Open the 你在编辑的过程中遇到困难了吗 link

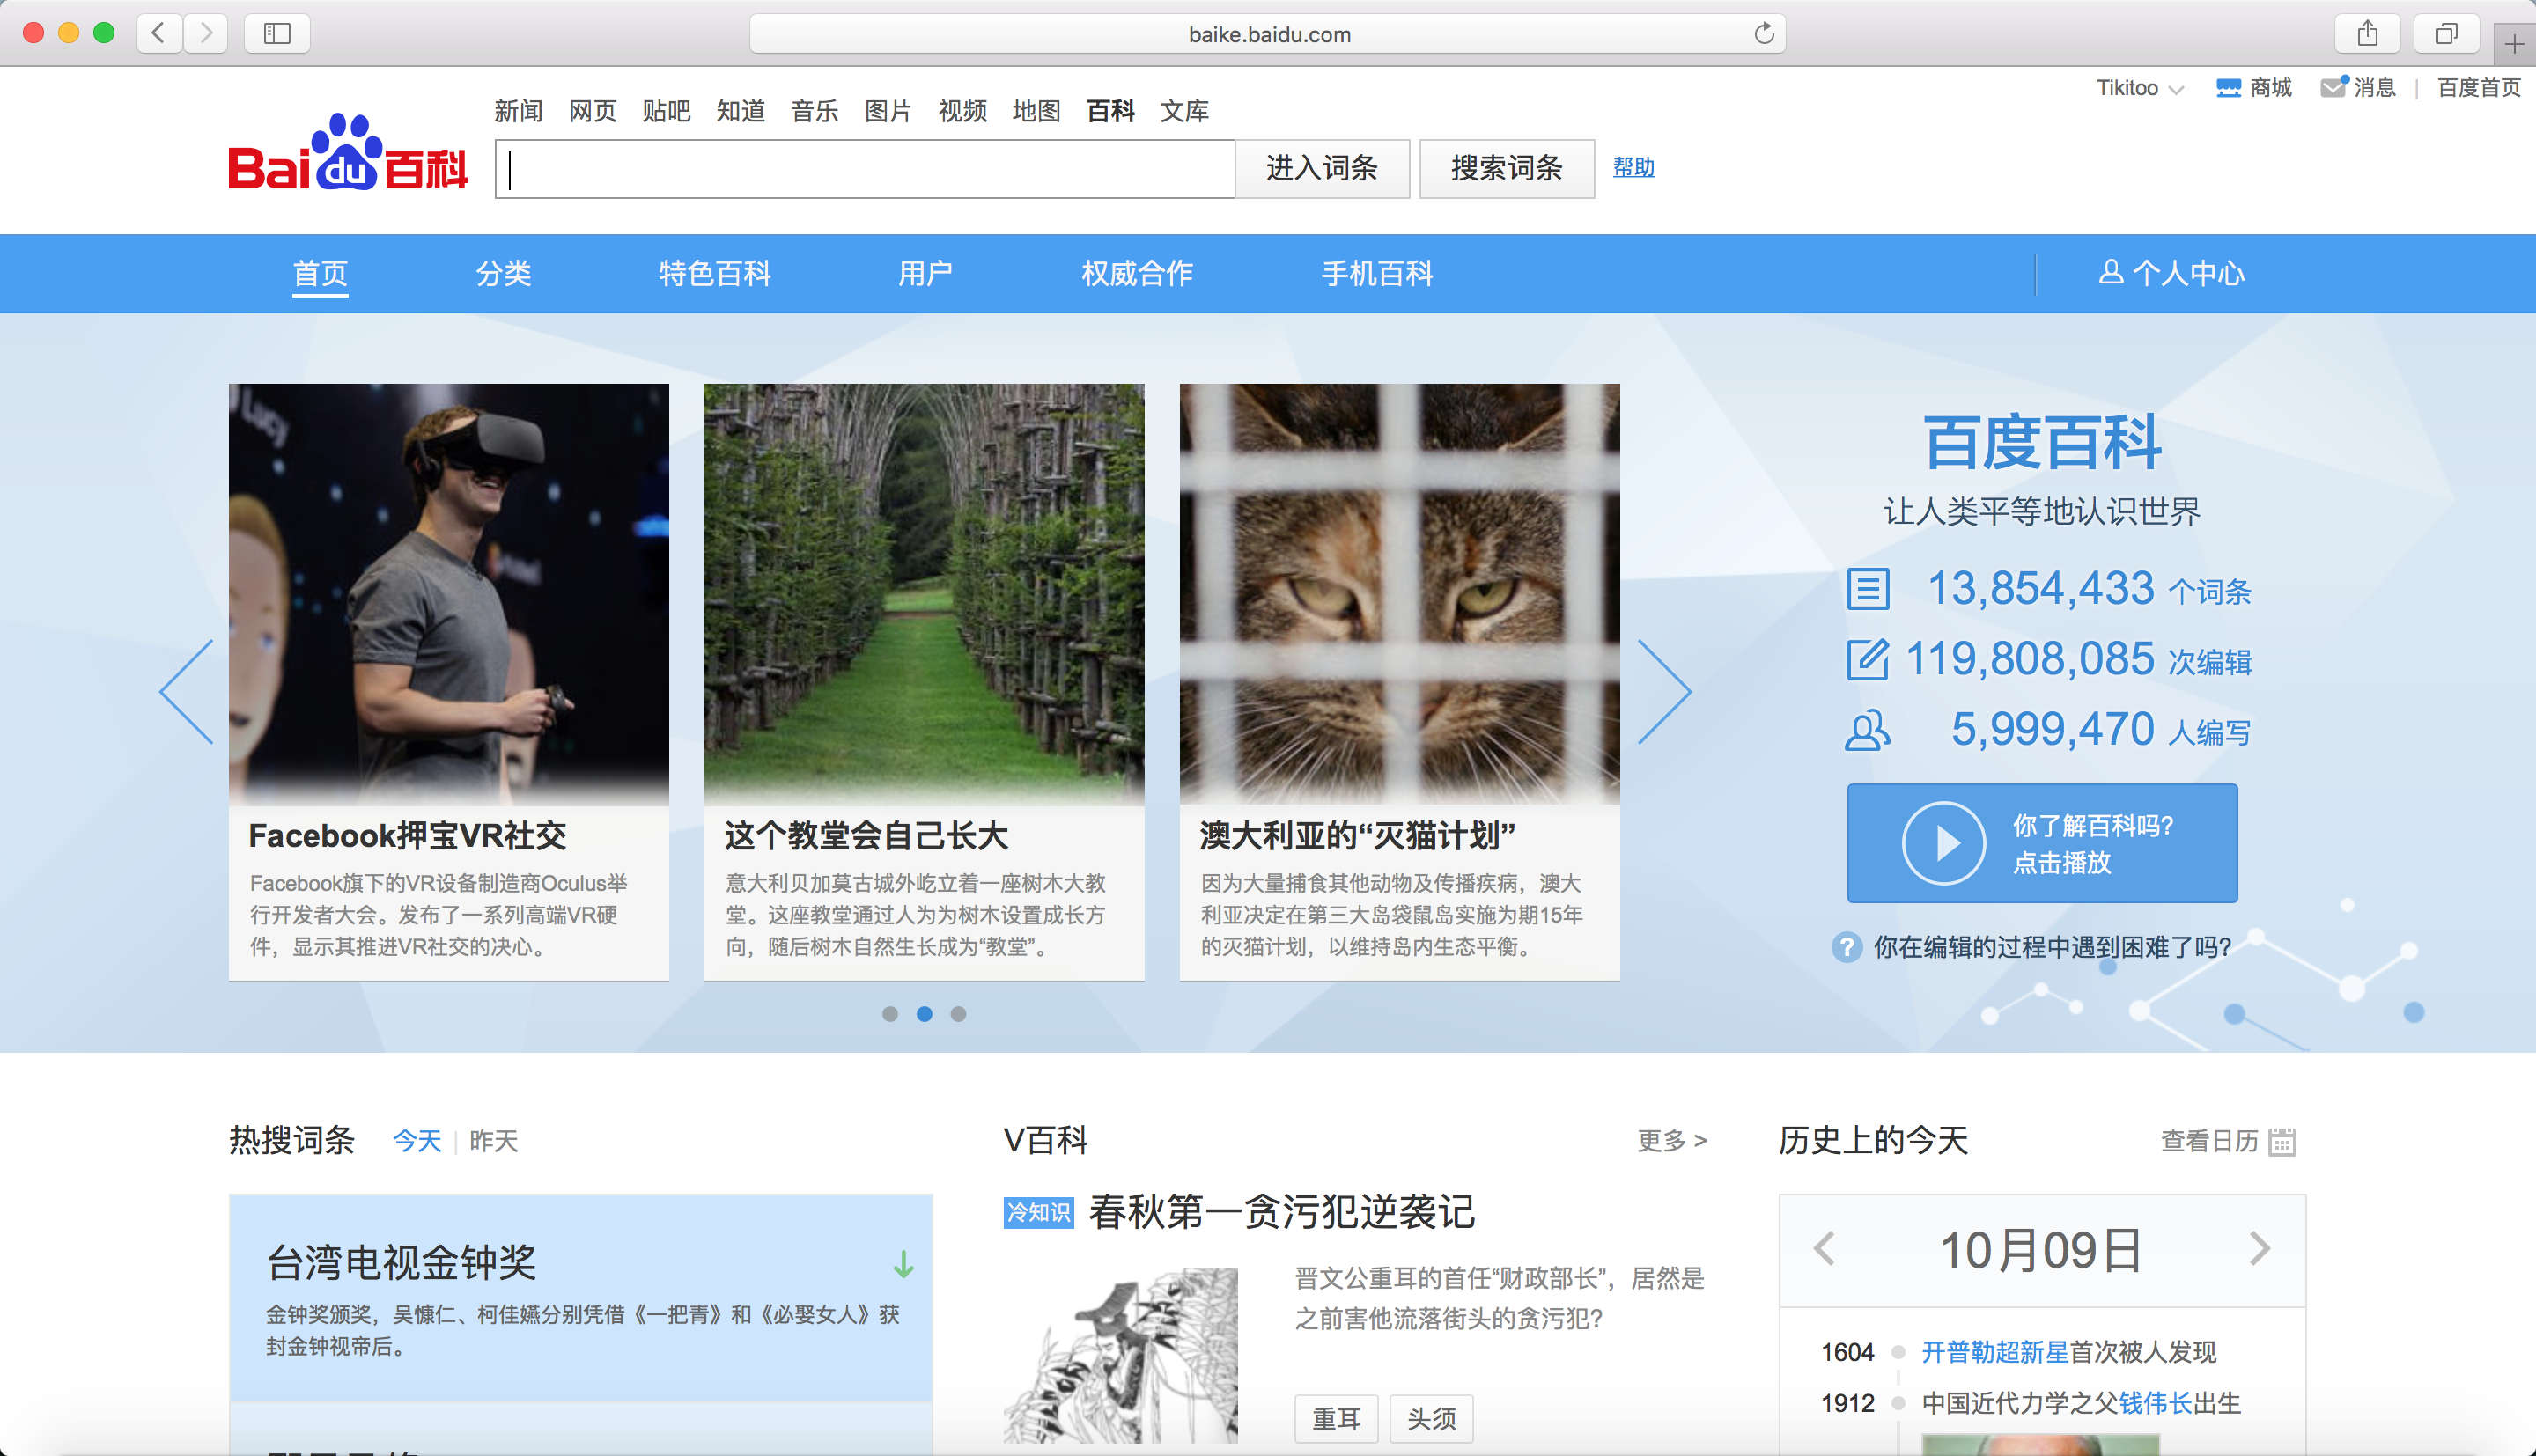pyautogui.click(x=2052, y=947)
